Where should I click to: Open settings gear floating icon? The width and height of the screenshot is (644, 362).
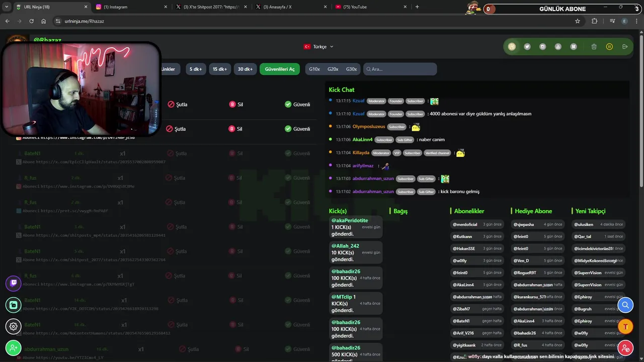pos(14,326)
